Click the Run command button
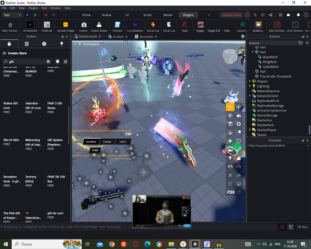This screenshot has width=311, height=249. [x=303, y=227]
